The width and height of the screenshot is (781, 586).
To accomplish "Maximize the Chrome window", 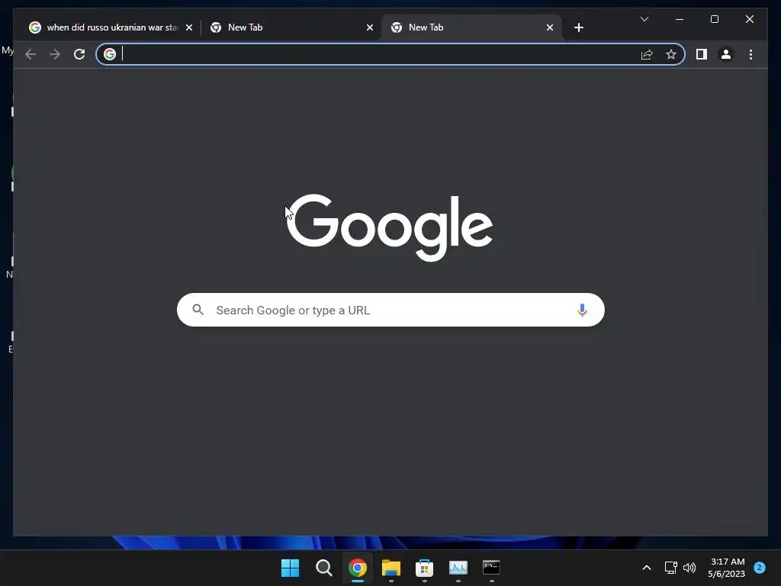I will click(714, 19).
